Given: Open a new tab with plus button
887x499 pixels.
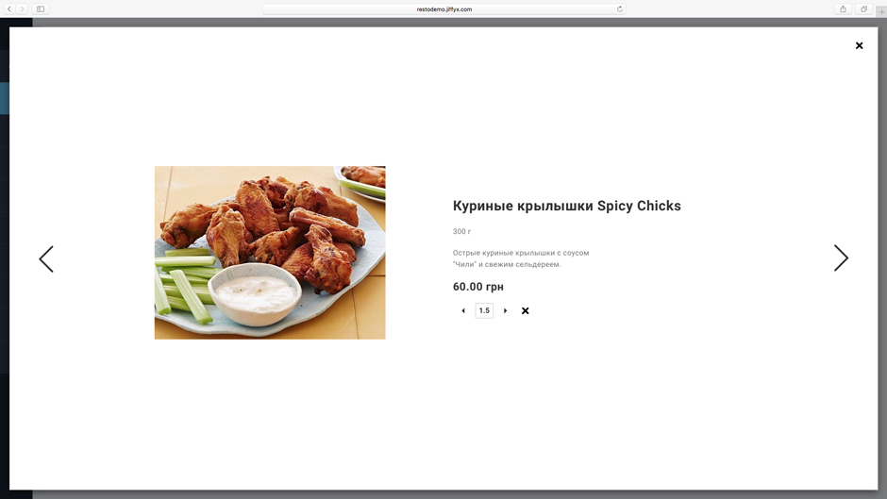Looking at the screenshot, I should click(881, 11).
